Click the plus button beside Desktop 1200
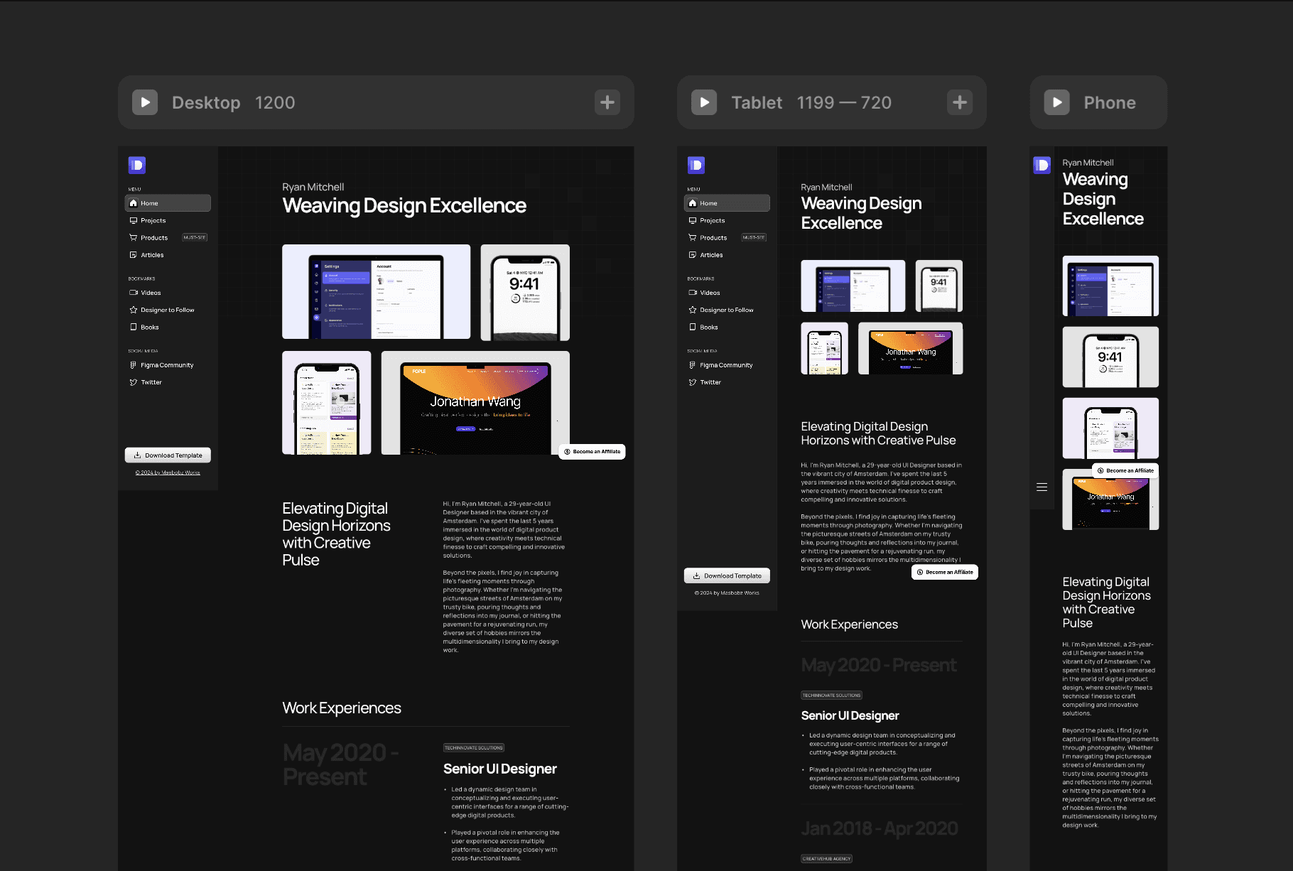This screenshot has height=871, width=1293. (x=607, y=102)
